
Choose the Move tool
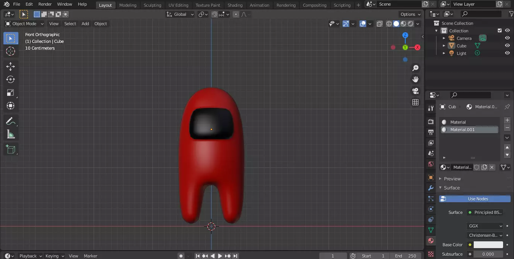pyautogui.click(x=11, y=67)
